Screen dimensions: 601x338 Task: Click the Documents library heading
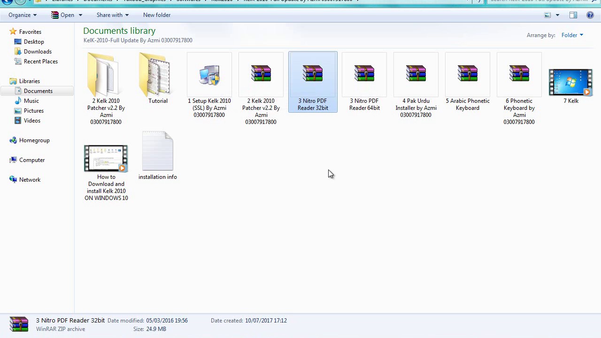coord(119,31)
